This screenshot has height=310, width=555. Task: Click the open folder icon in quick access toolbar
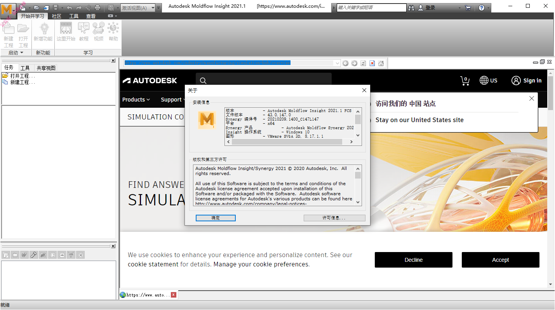(37, 8)
